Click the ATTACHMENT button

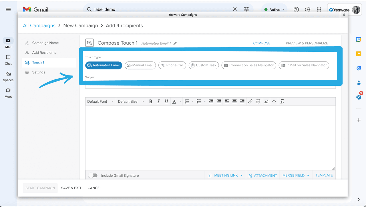[x=262, y=176]
